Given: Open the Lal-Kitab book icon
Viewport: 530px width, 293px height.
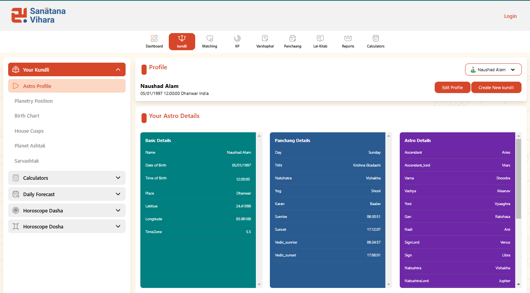Looking at the screenshot, I should (320, 38).
